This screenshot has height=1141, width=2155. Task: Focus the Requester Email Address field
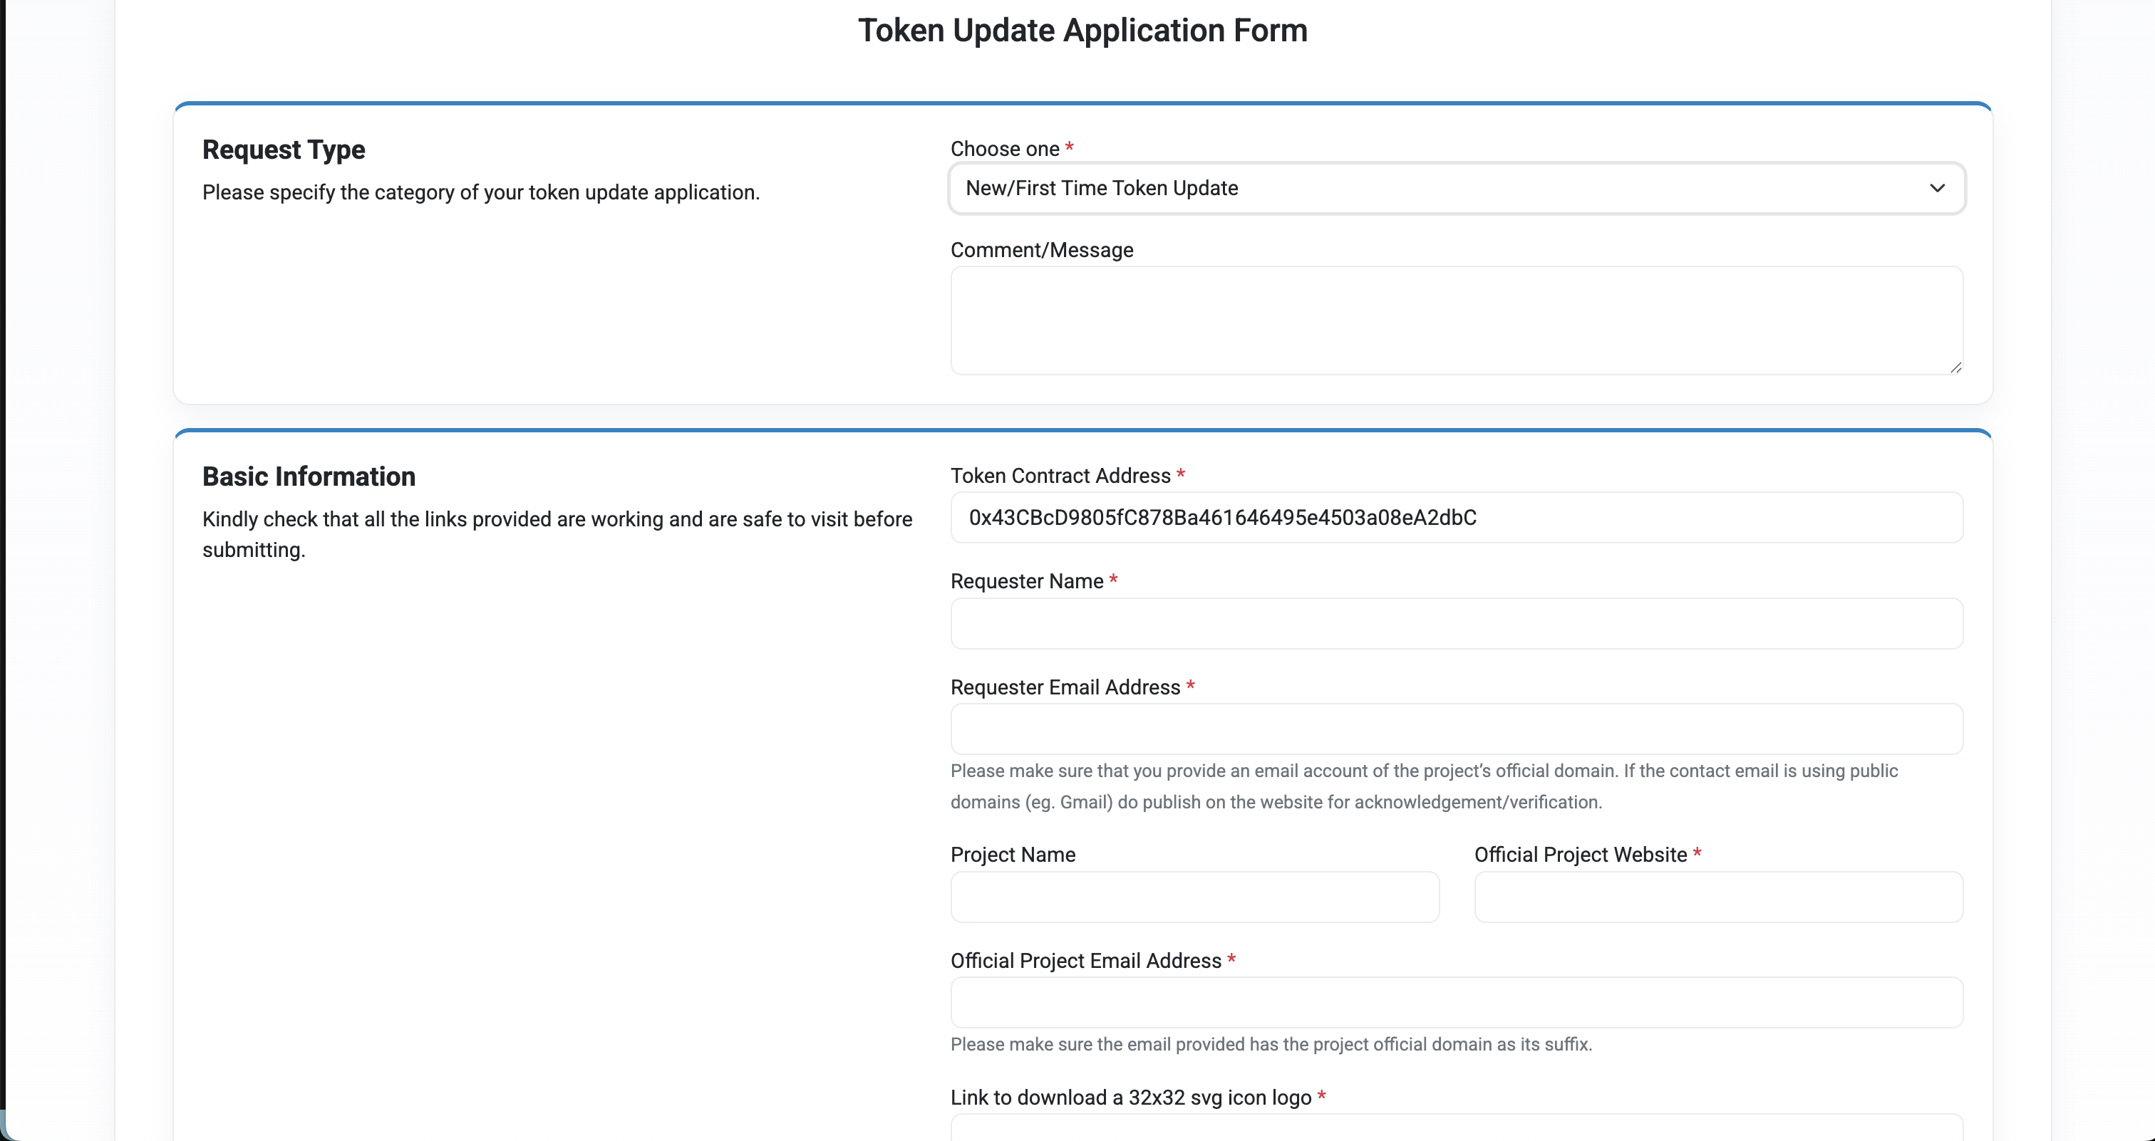pos(1456,729)
